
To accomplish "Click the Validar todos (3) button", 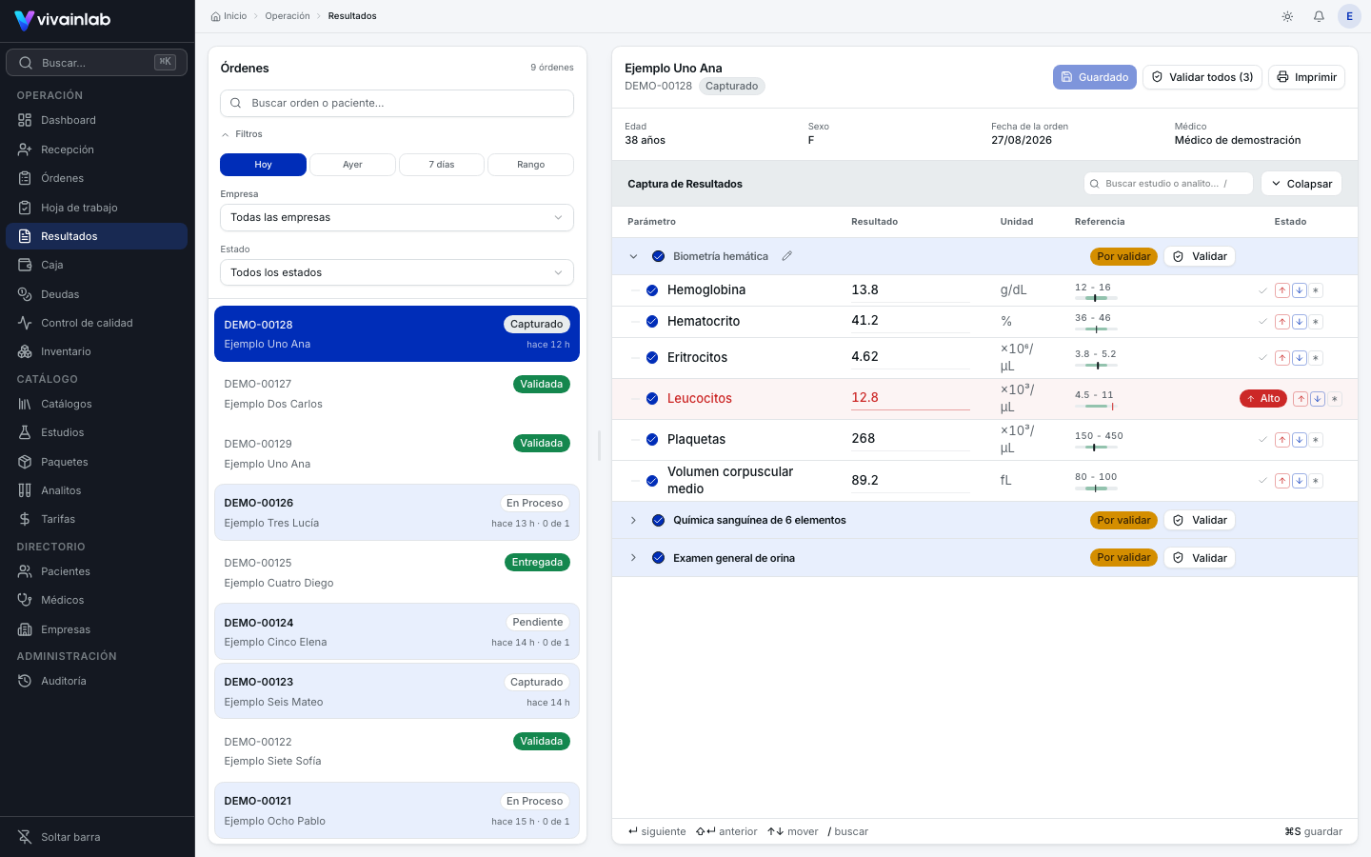I will pos(1202,77).
